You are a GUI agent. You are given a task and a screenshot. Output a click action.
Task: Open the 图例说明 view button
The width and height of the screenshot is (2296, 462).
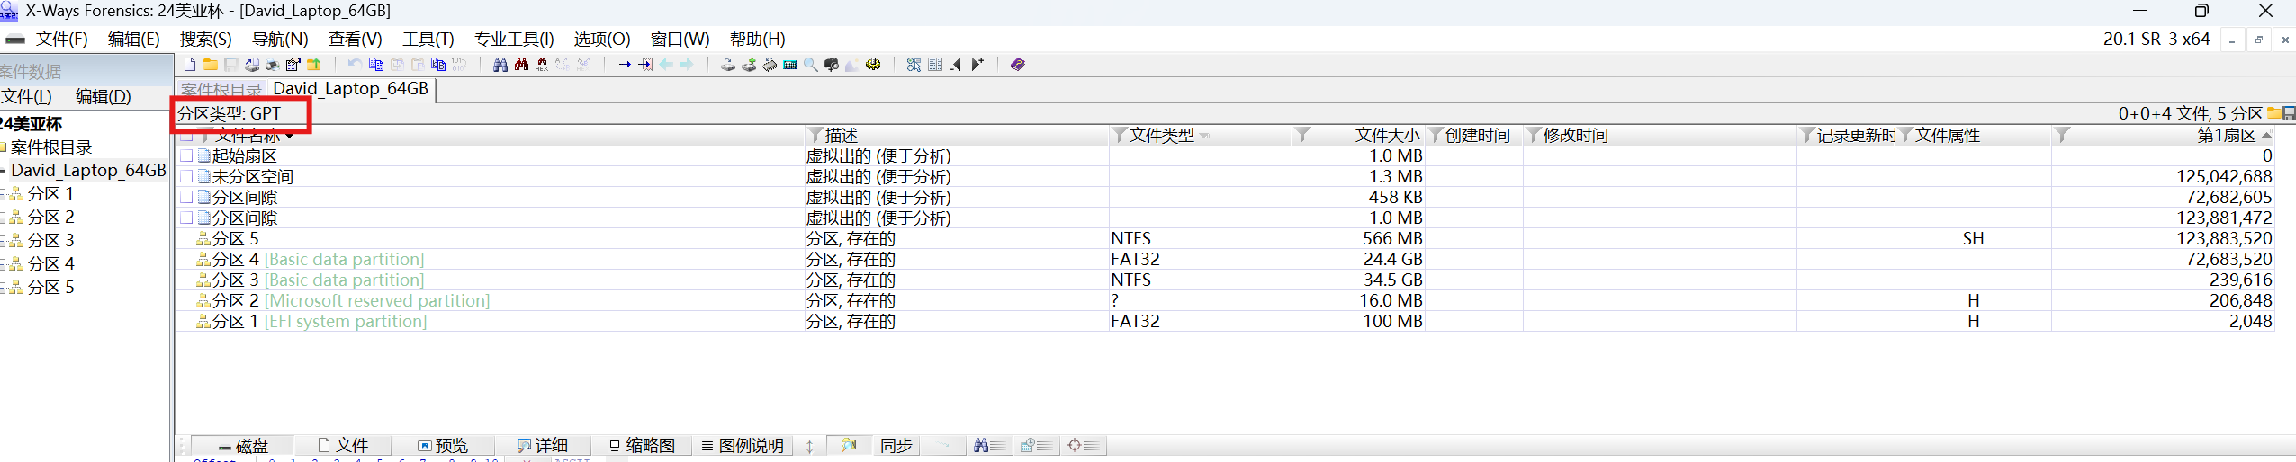pyautogui.click(x=743, y=445)
